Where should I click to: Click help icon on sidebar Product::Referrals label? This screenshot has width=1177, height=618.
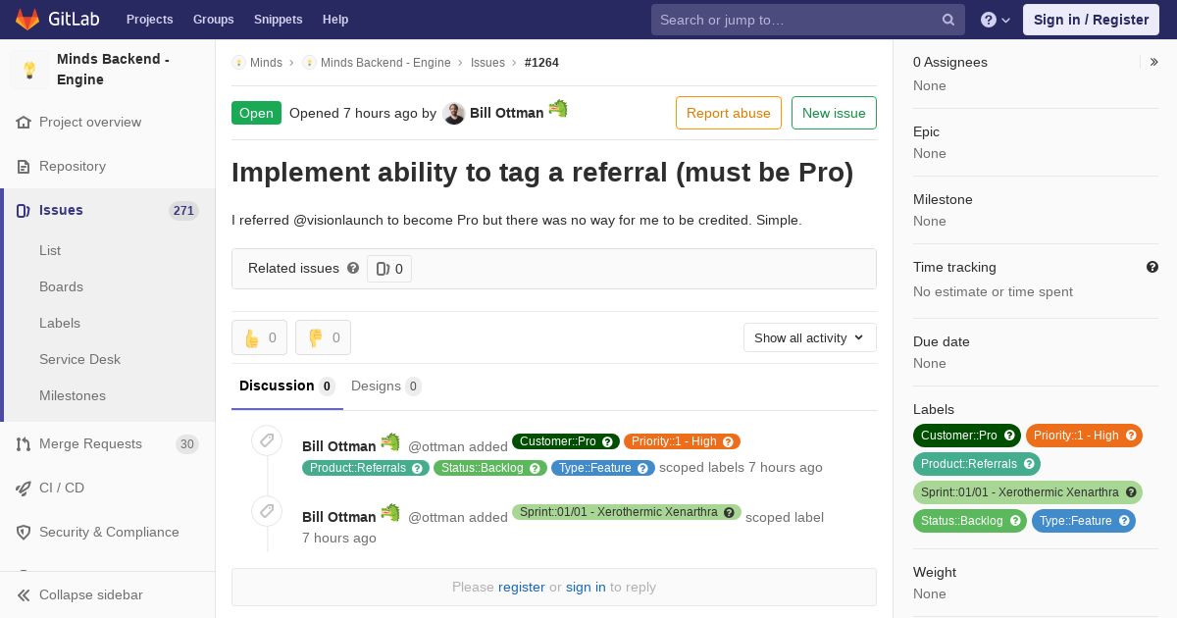[1029, 464]
